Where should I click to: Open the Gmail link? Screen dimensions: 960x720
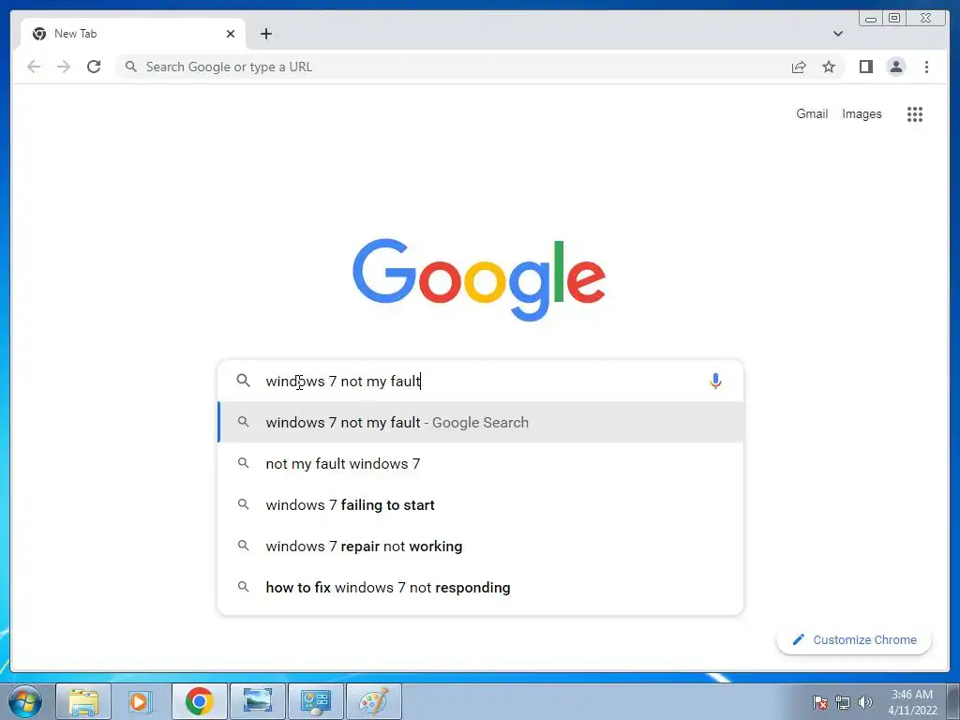point(812,113)
